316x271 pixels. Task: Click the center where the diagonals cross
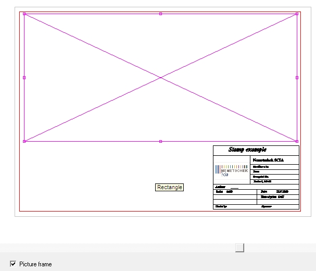point(160,78)
